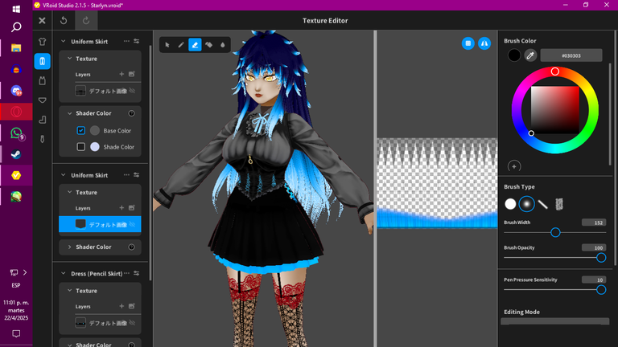Open the underwear clothing category
This screenshot has height=347, width=618.
42,100
